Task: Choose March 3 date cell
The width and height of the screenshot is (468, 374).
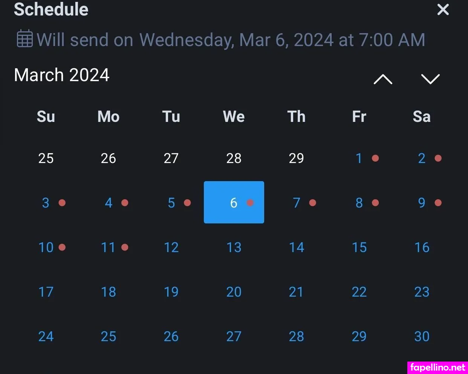Action: point(46,203)
